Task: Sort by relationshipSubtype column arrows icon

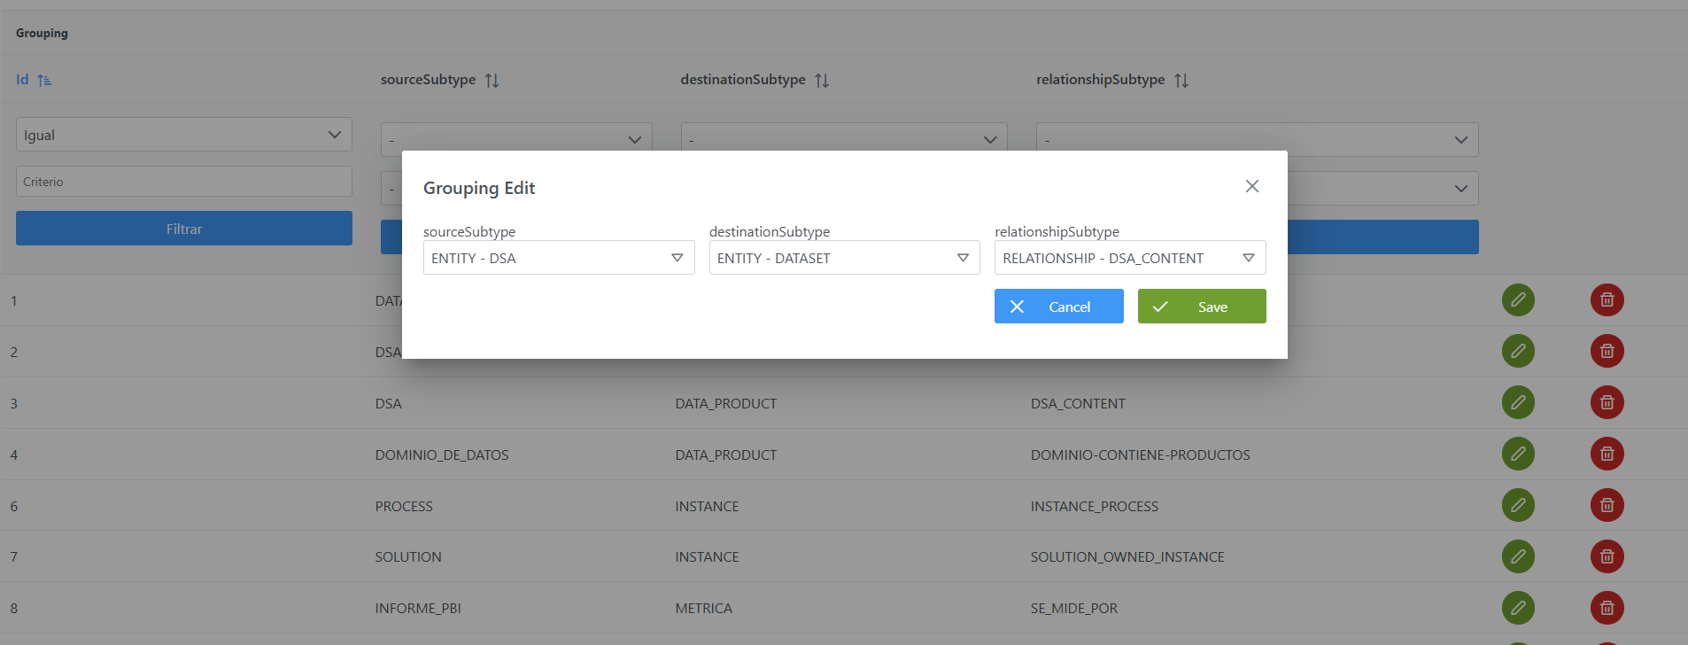Action: 1181,81
